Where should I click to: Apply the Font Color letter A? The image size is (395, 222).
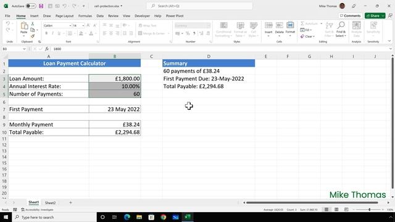[91, 33]
